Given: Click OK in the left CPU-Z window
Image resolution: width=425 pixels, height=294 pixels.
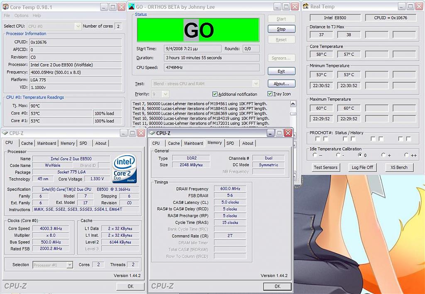Looking at the screenshot, I should [x=130, y=286].
